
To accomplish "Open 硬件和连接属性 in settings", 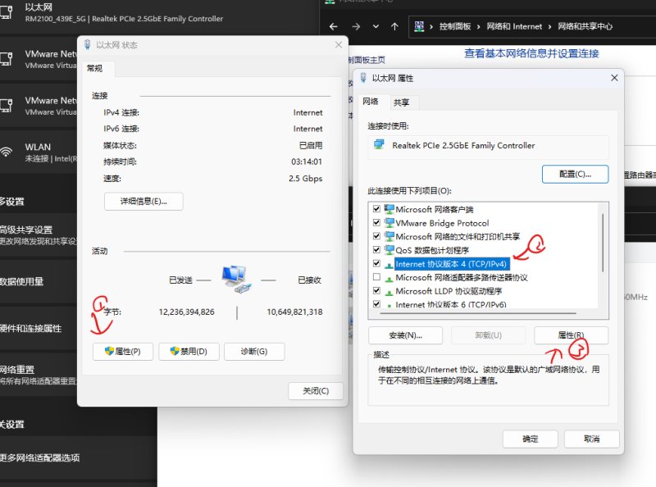I will tap(39, 329).
